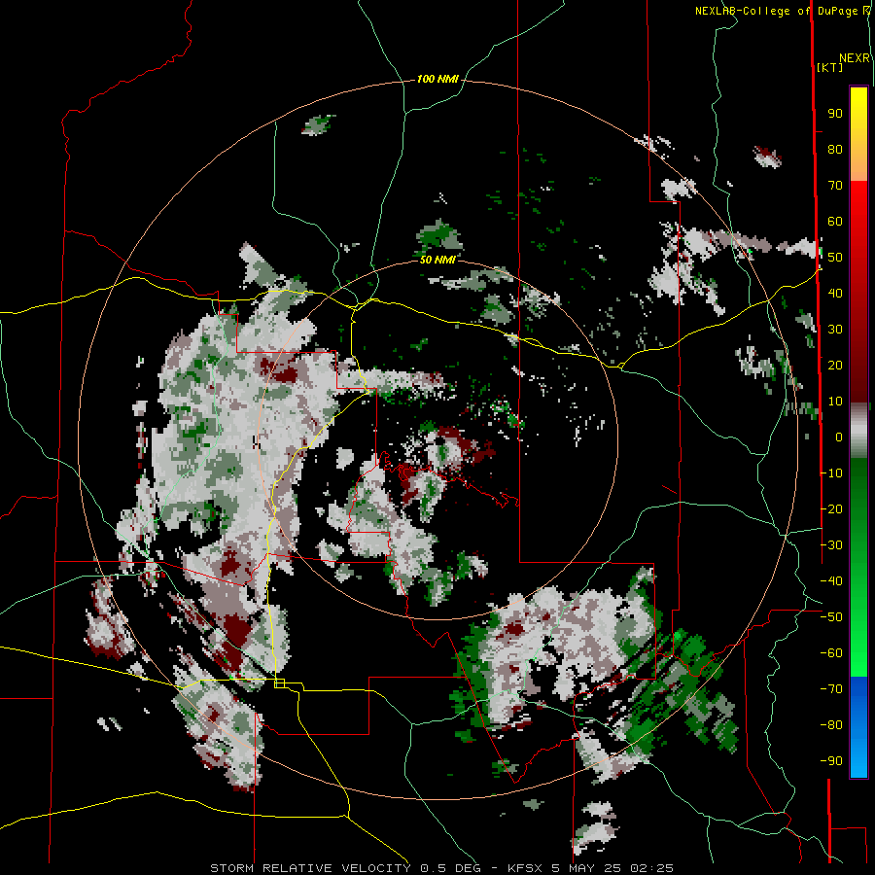Viewport: 875px width, 875px height.
Task: Click the positive 50 value on velocity scale
Action: click(835, 258)
